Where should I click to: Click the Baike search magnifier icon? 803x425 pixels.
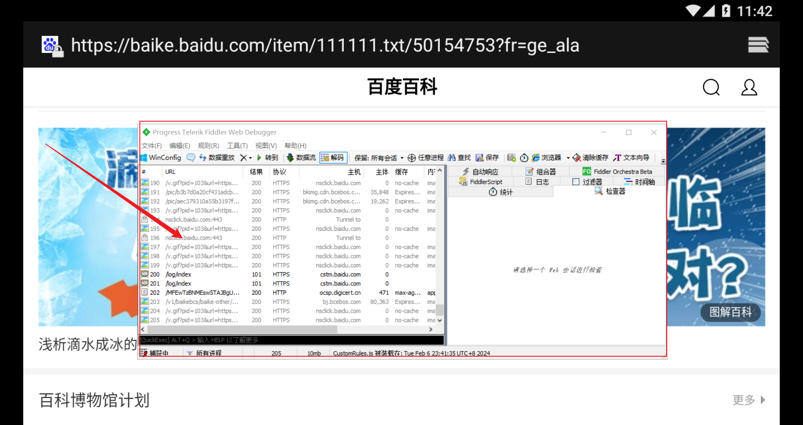click(711, 88)
